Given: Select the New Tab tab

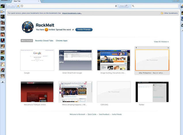Looking at the screenshot, I should click(x=26, y=1).
